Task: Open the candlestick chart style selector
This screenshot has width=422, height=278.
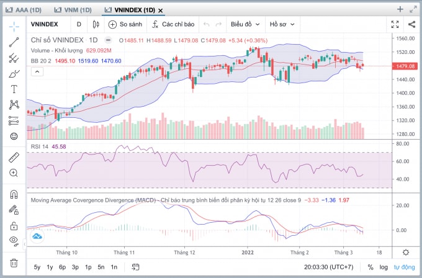Action: (96, 24)
